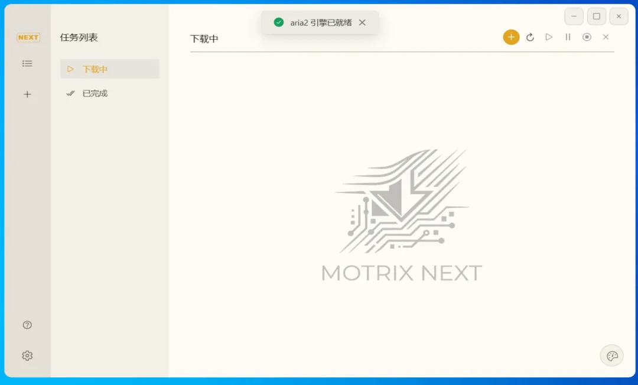Stop all tasks with stop icon
The width and height of the screenshot is (638, 385).
[x=587, y=37]
